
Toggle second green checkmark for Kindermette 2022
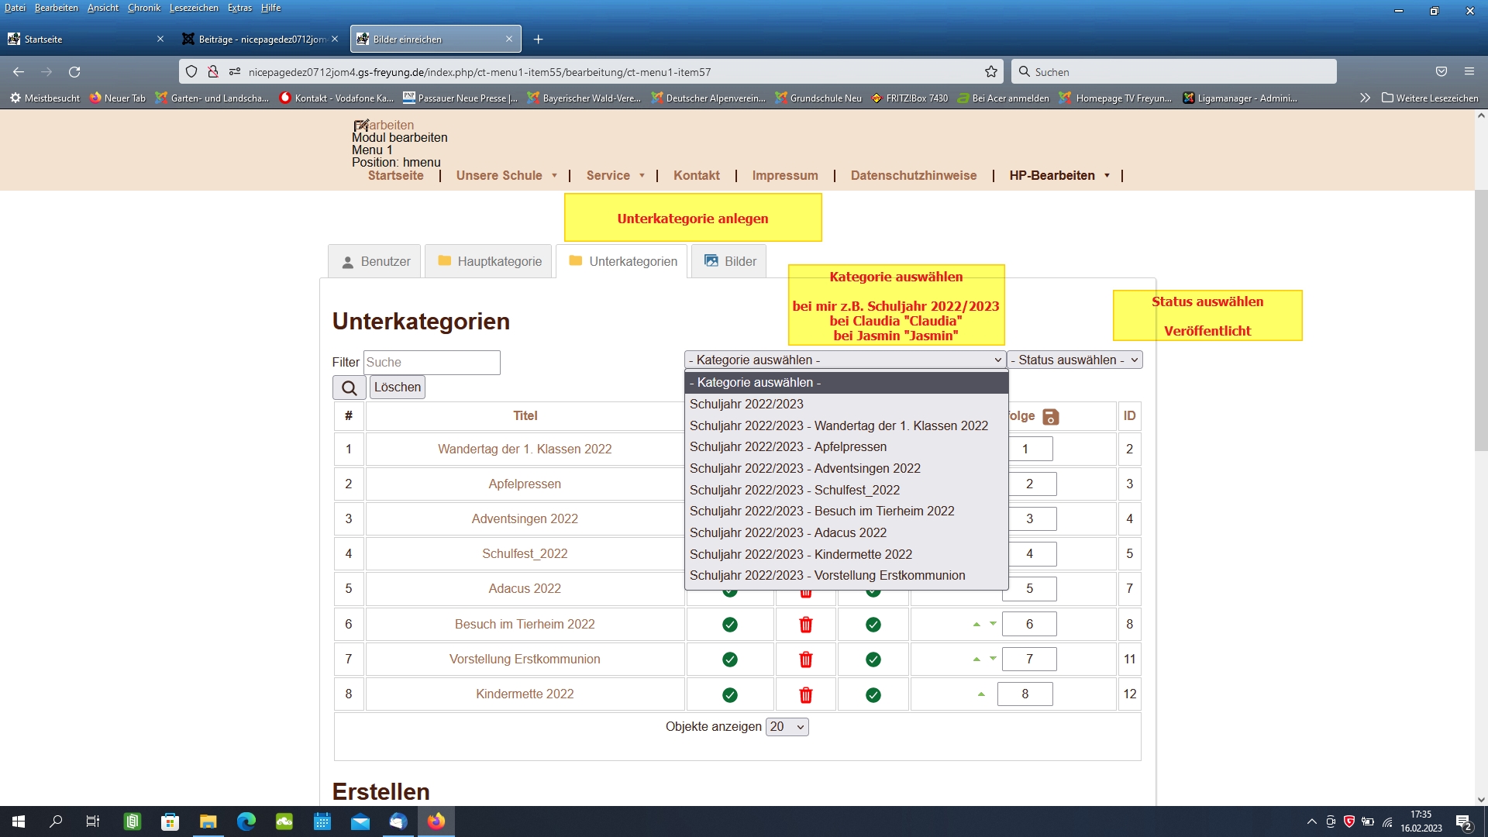(873, 695)
